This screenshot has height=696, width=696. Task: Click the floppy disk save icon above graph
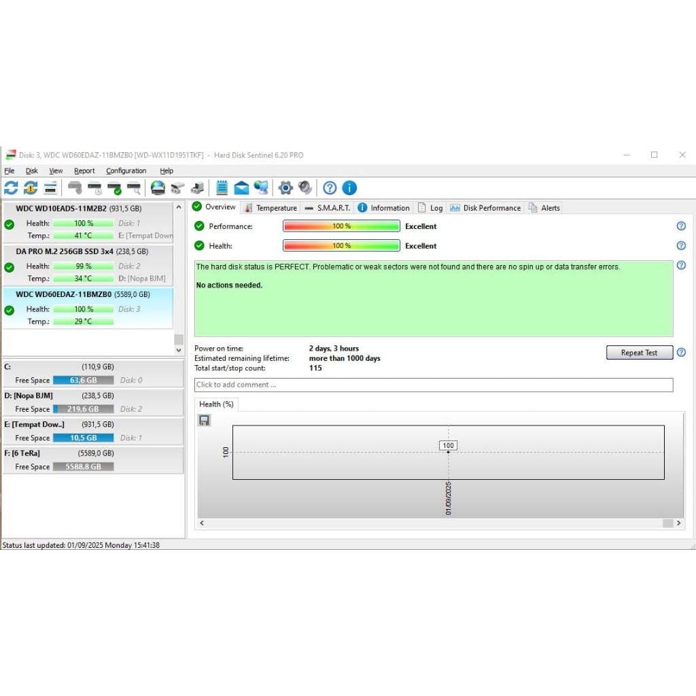[x=204, y=421]
